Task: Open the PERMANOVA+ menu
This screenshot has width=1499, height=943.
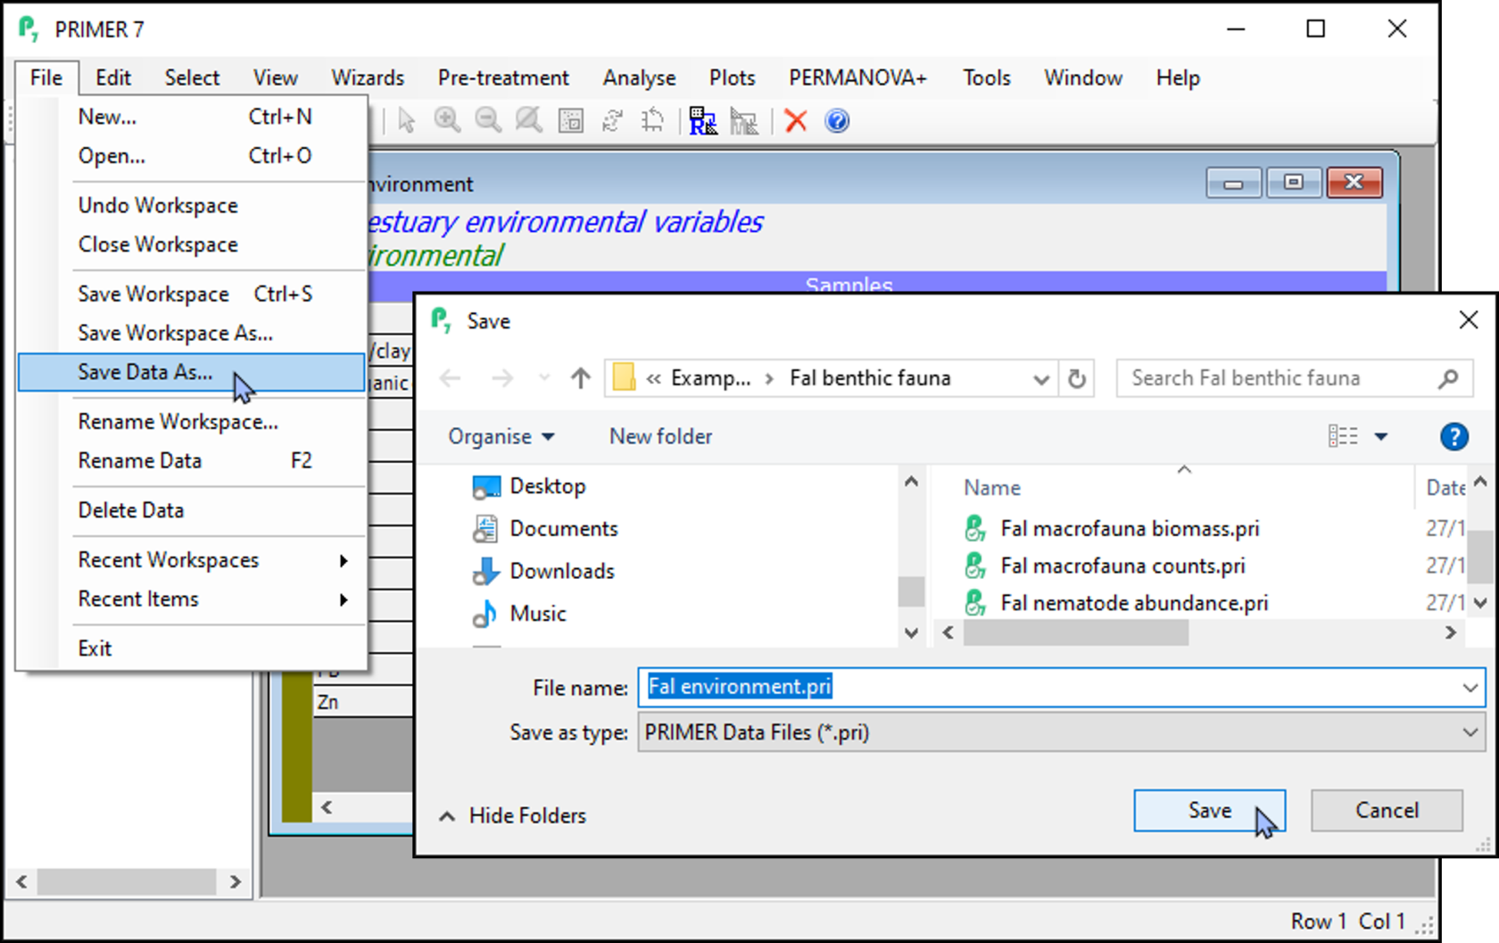Action: tap(857, 78)
